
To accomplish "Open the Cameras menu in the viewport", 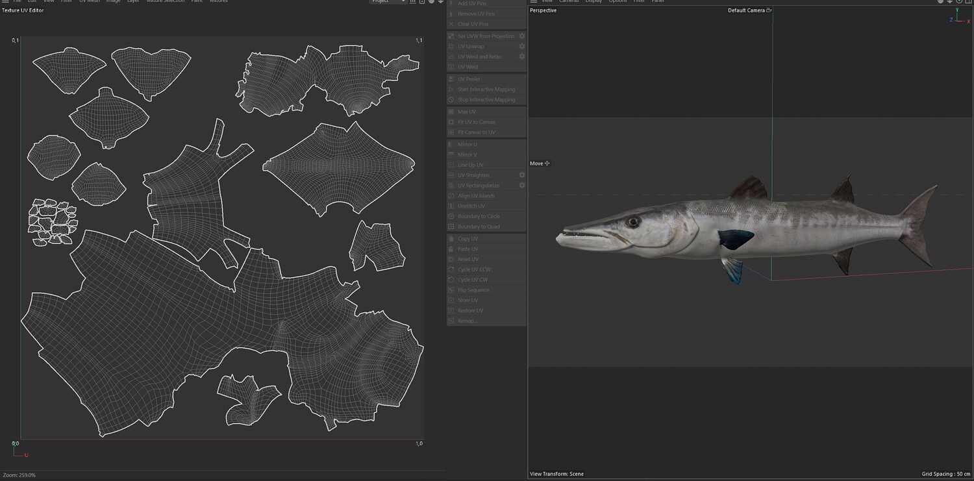I will tap(569, 1).
